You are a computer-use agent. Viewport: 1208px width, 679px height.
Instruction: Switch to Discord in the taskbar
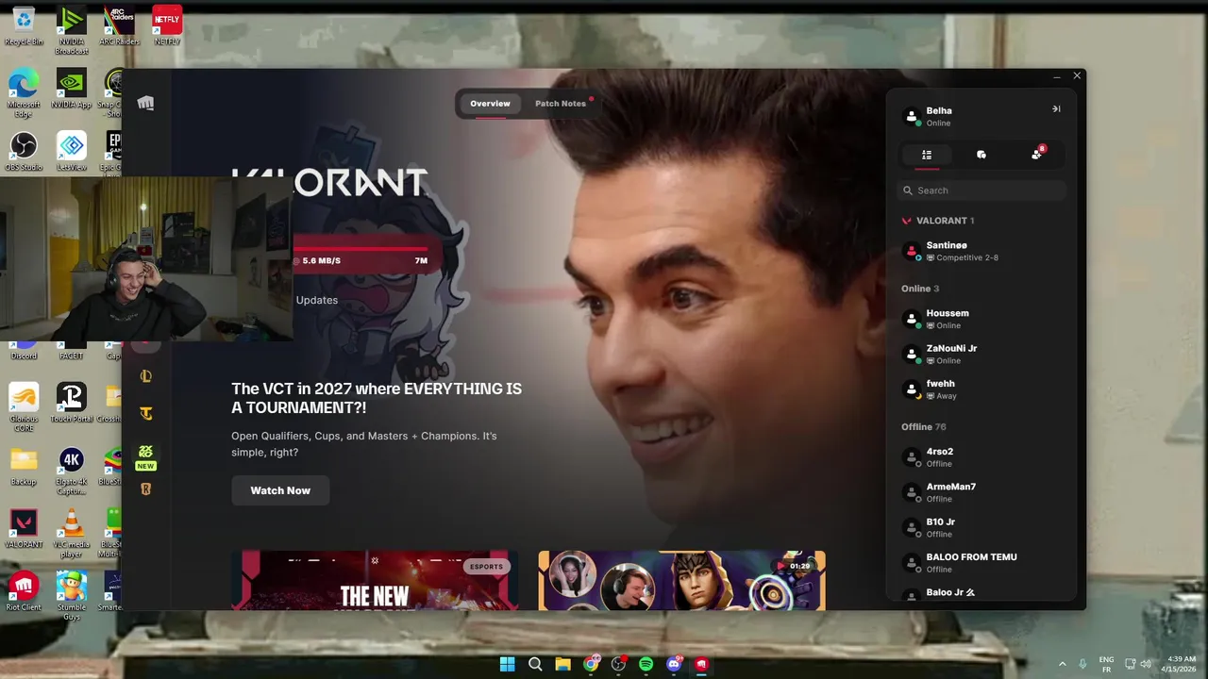click(674, 664)
